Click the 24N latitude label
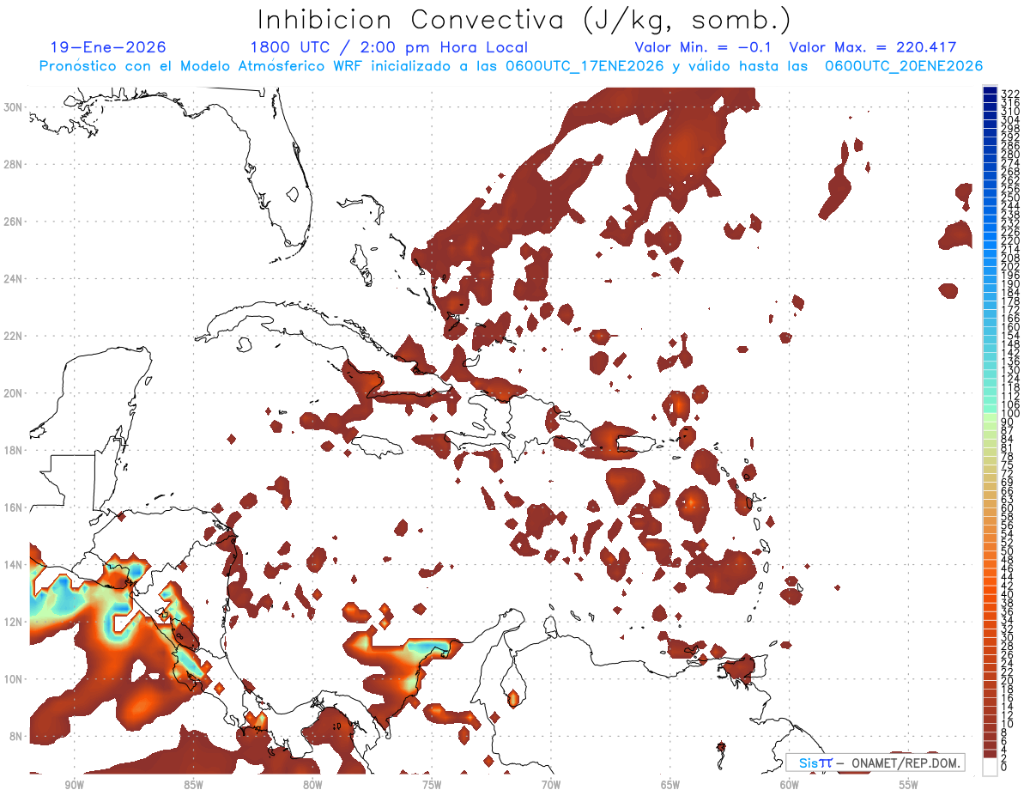The height and width of the screenshot is (796, 1030). (14, 278)
